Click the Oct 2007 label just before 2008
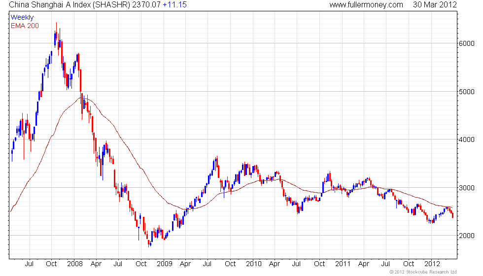Viewport: 483px width, 276px height. [x=51, y=264]
